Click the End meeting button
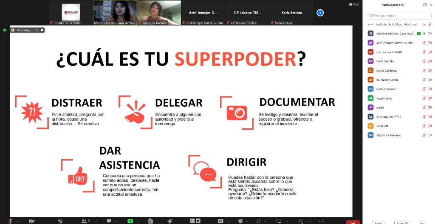This screenshot has width=435, height=224. (x=353, y=222)
